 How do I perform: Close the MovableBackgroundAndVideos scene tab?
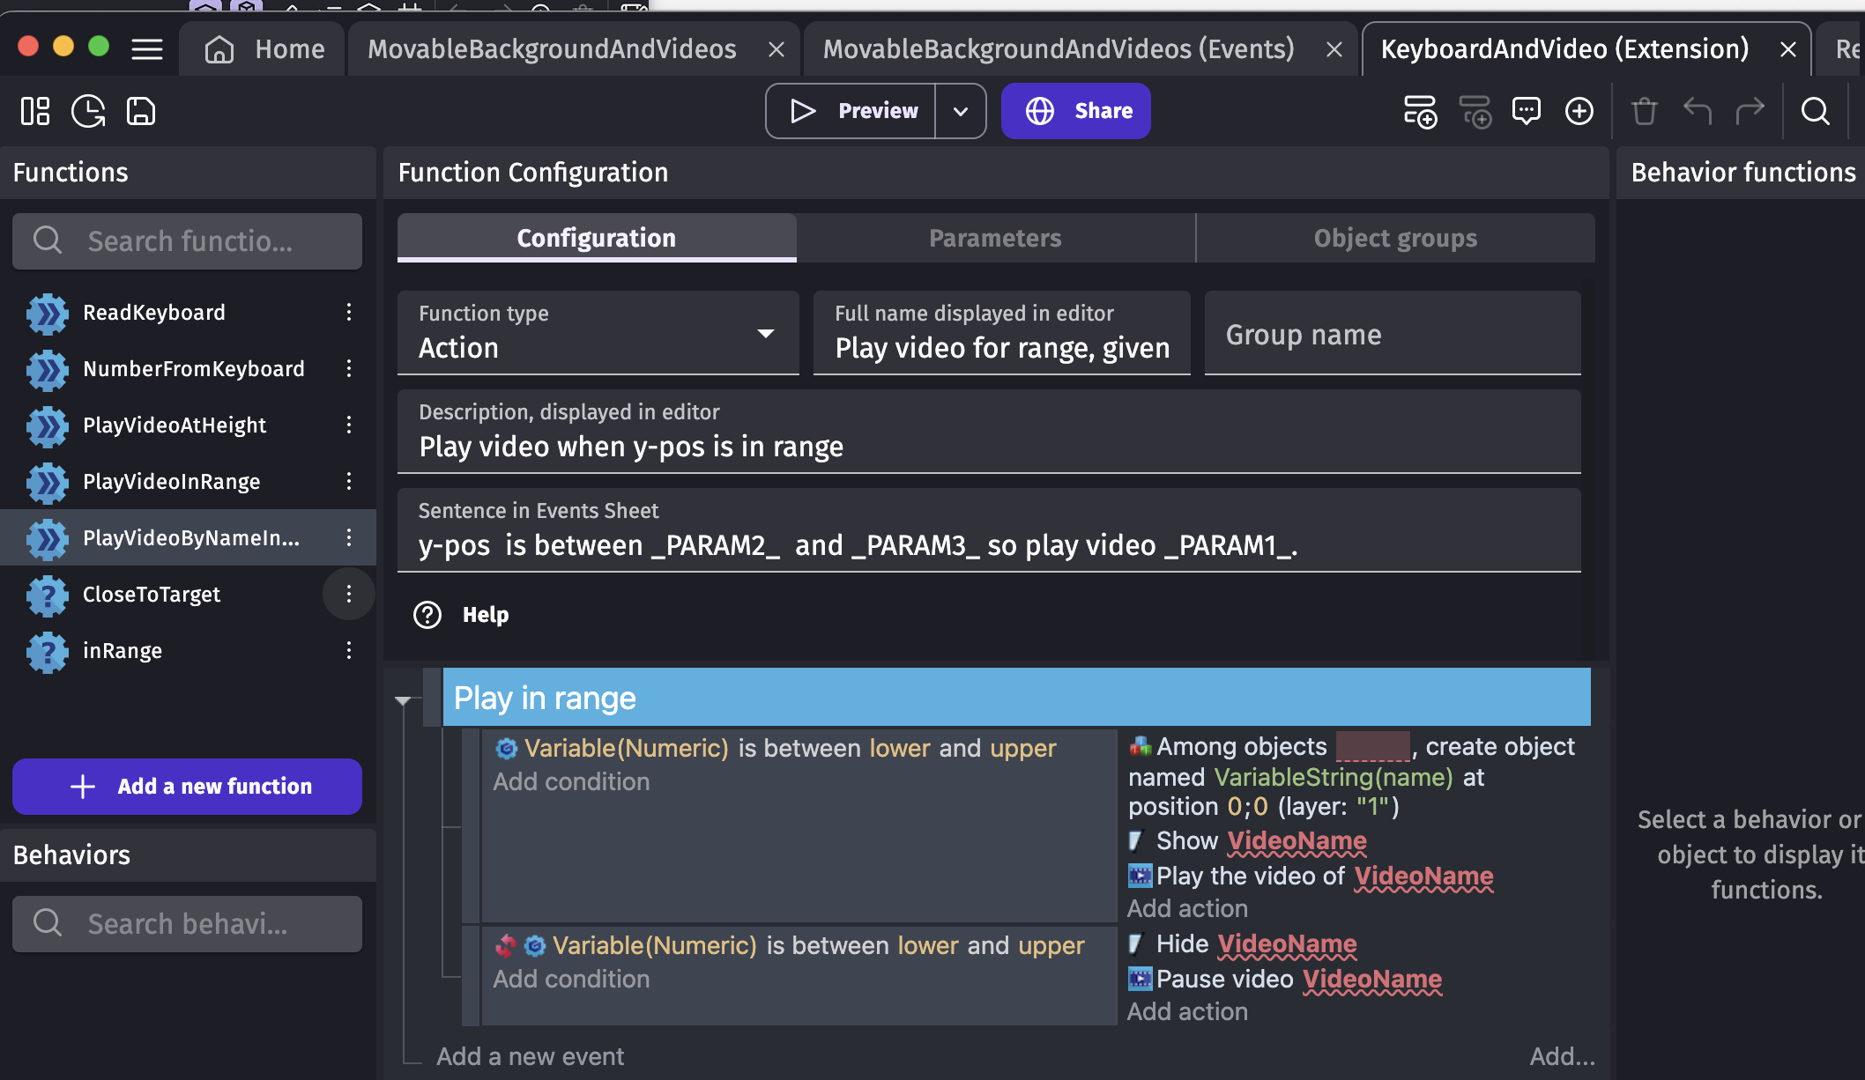[776, 49]
